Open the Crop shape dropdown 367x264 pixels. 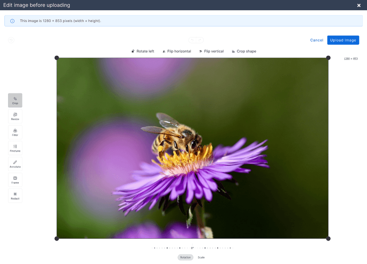click(244, 51)
